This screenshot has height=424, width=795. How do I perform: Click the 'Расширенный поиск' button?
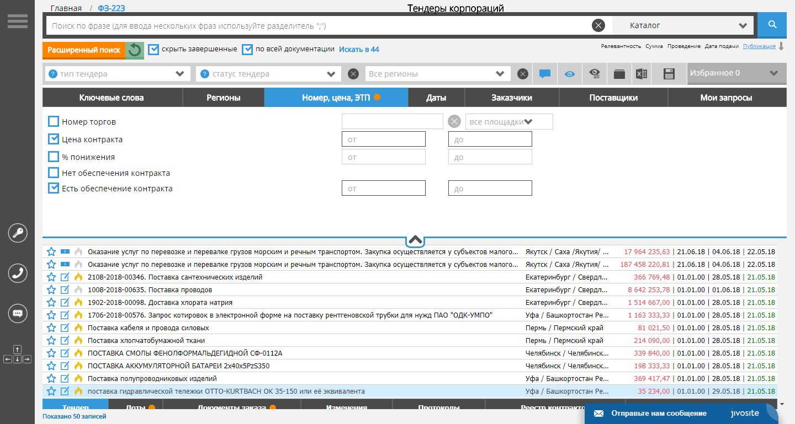click(x=84, y=50)
